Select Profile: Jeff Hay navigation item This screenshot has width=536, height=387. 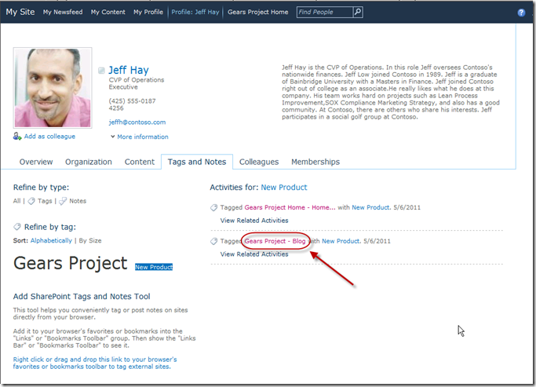pyautogui.click(x=195, y=12)
